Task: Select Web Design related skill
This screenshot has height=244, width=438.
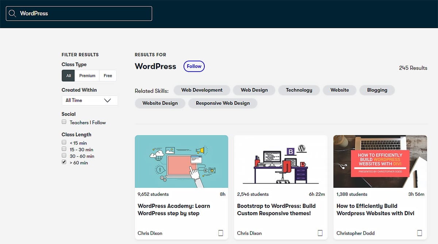Action: [254, 90]
